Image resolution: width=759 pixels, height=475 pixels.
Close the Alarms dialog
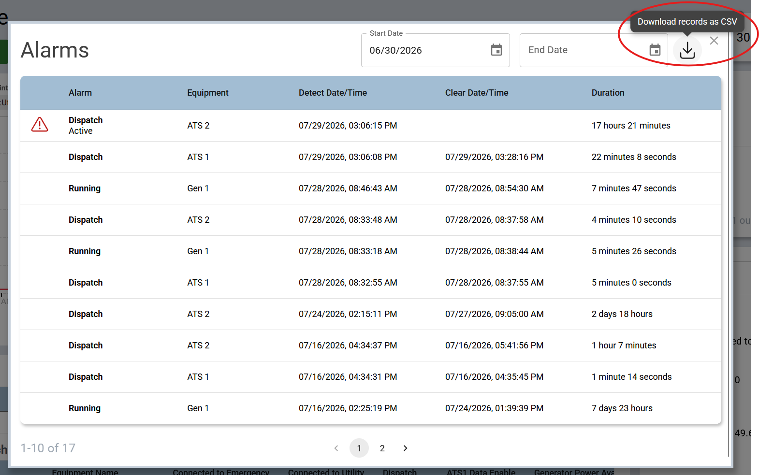coord(714,41)
